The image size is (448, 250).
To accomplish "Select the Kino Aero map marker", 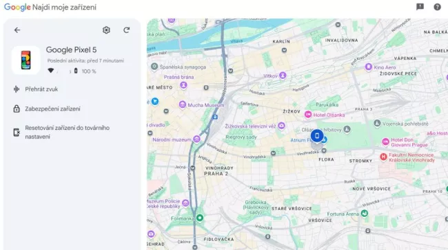I will [x=369, y=67].
